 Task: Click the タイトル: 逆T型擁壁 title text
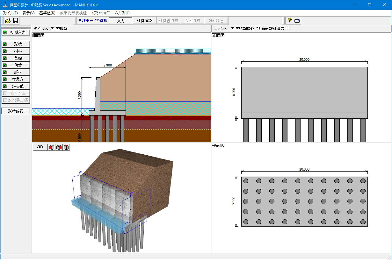pyautogui.click(x=51, y=29)
